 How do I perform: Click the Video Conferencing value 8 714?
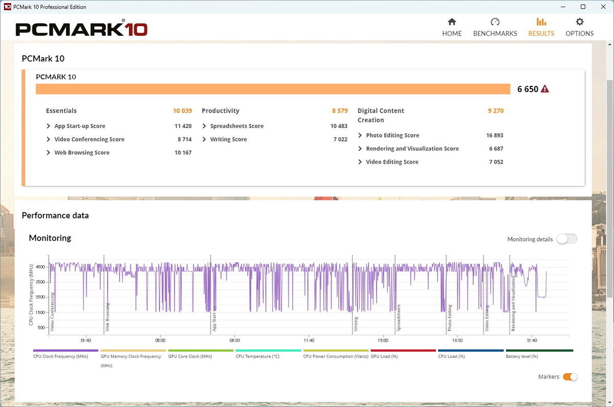(x=185, y=140)
